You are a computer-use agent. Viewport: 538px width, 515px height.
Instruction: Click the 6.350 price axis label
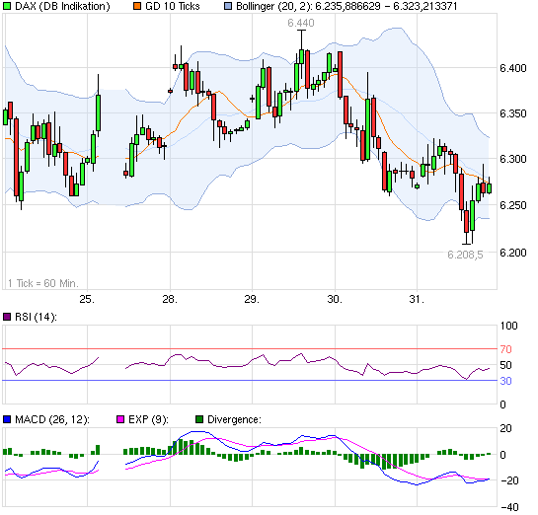tap(513, 113)
